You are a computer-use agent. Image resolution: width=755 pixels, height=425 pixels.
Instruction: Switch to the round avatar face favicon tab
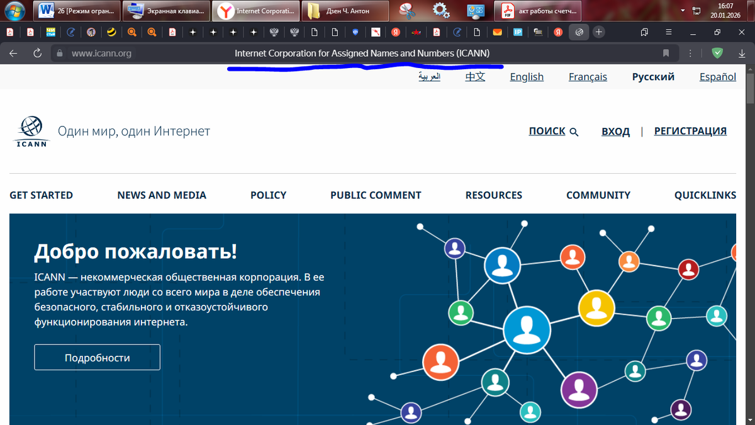point(91,31)
